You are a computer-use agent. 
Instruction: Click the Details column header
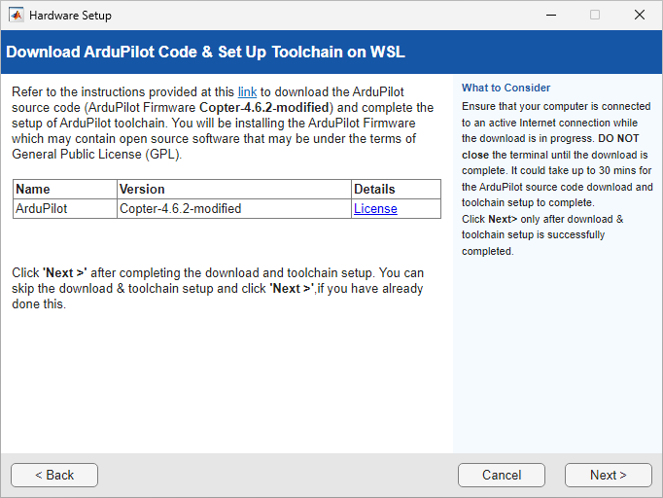(374, 189)
